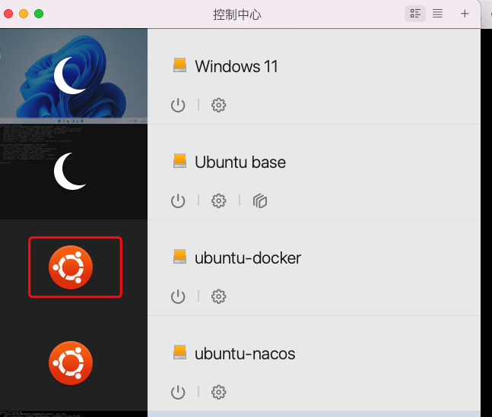The image size is (492, 417).
Task: Switch to expanded detail view
Action: 415,14
